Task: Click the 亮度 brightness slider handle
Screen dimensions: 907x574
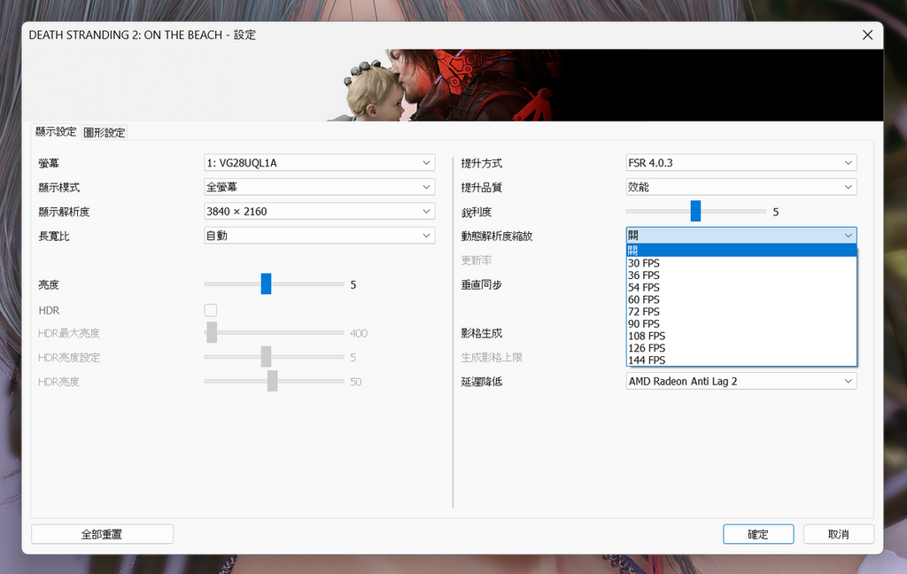Action: pyautogui.click(x=266, y=284)
